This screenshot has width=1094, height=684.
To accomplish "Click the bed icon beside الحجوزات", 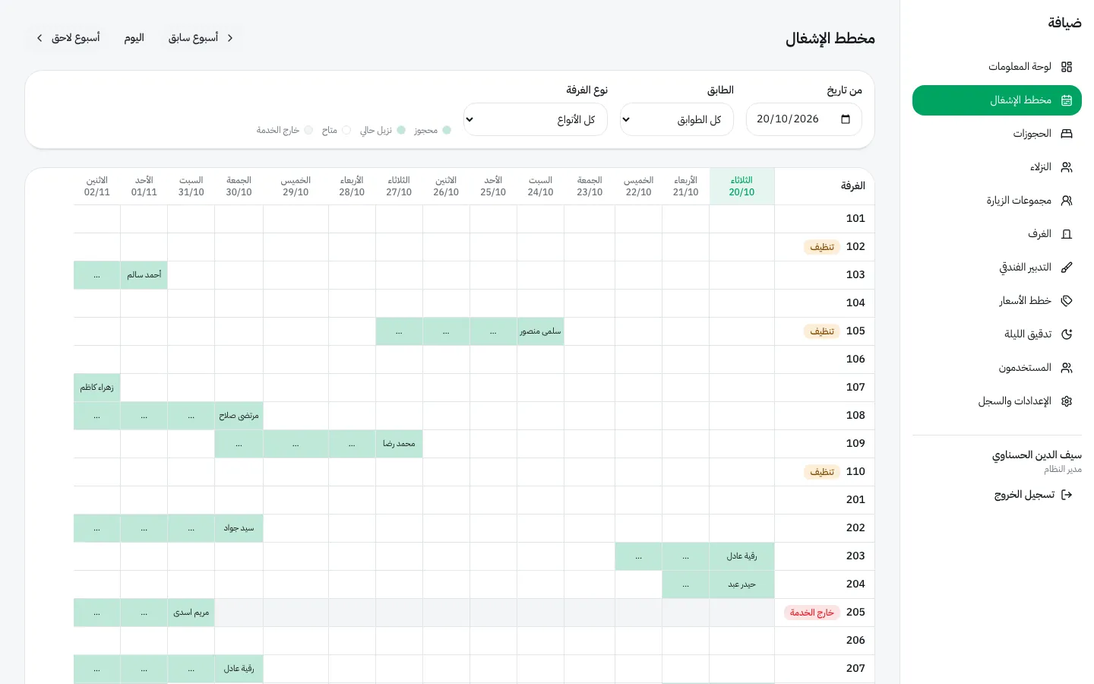I will click(1067, 134).
